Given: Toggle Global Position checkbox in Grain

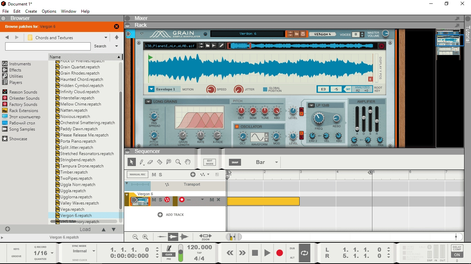Looking at the screenshot, I should click(265, 89).
